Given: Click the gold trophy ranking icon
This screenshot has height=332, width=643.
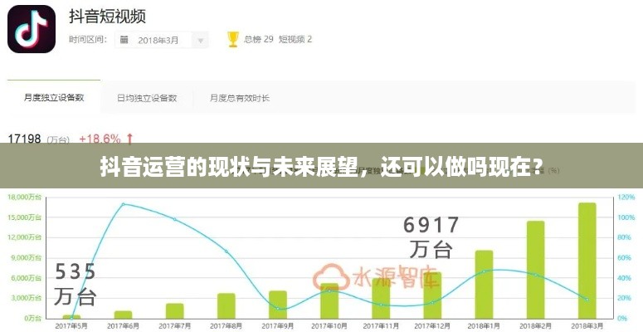Looking at the screenshot, I should pyautogui.click(x=233, y=40).
